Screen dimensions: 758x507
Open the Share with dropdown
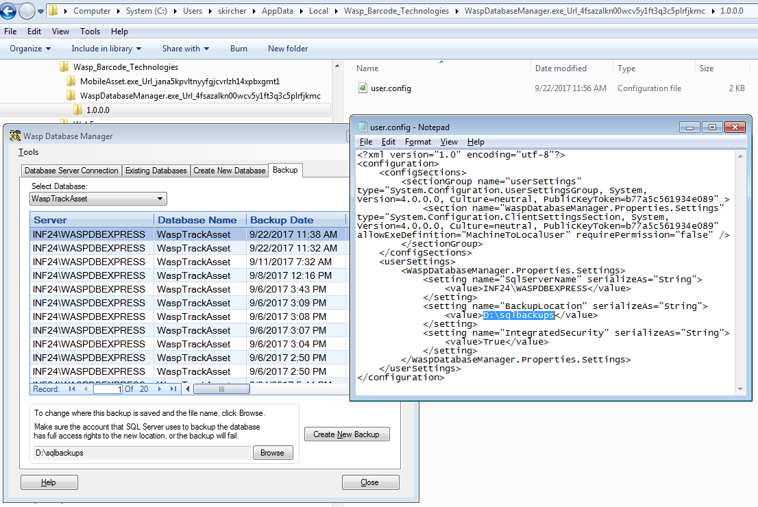[186, 49]
